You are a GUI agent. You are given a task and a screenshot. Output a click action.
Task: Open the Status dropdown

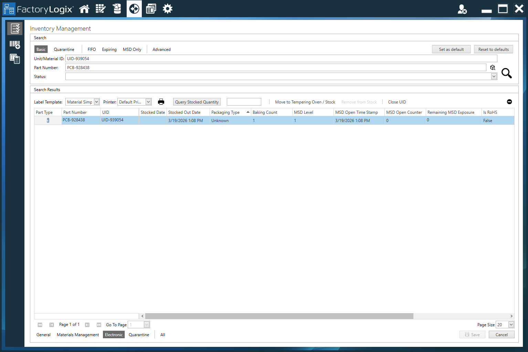click(494, 76)
